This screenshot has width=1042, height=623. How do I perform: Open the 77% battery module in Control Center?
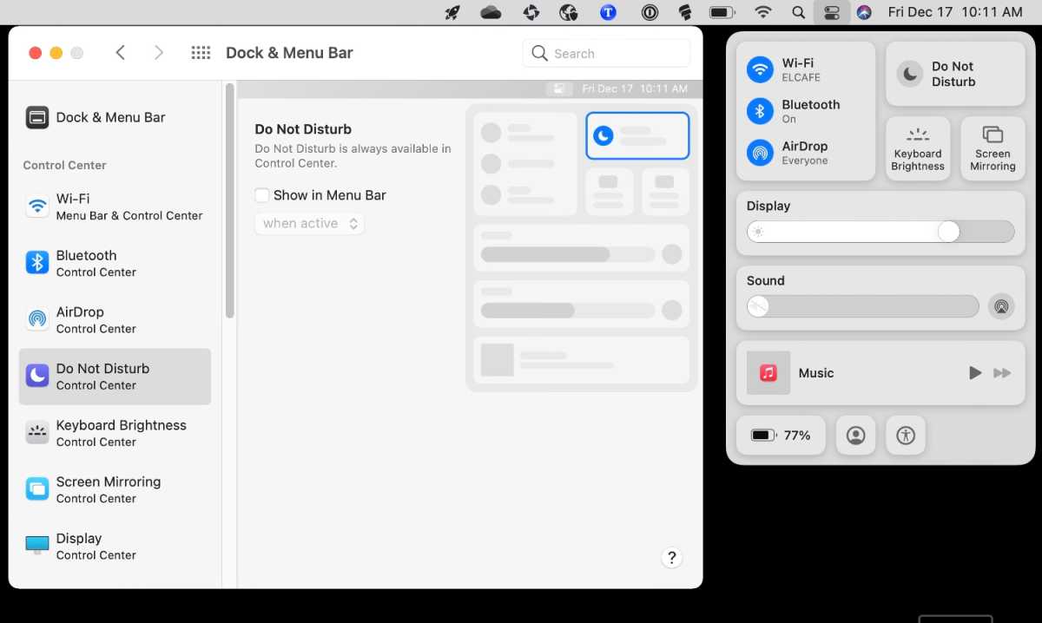point(781,436)
